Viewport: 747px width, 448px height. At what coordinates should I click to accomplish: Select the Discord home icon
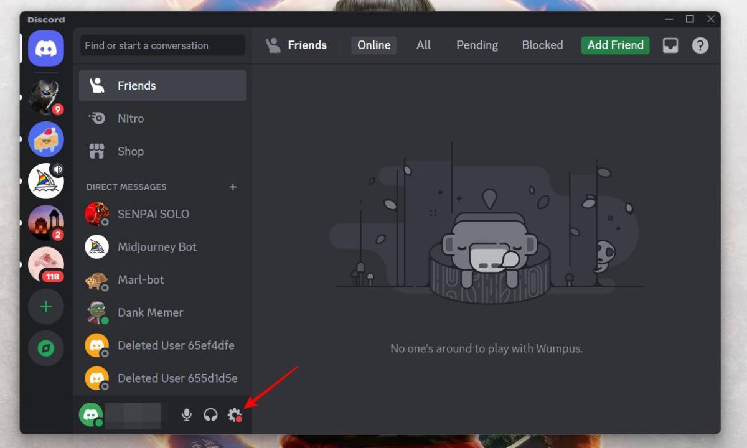pyautogui.click(x=46, y=47)
